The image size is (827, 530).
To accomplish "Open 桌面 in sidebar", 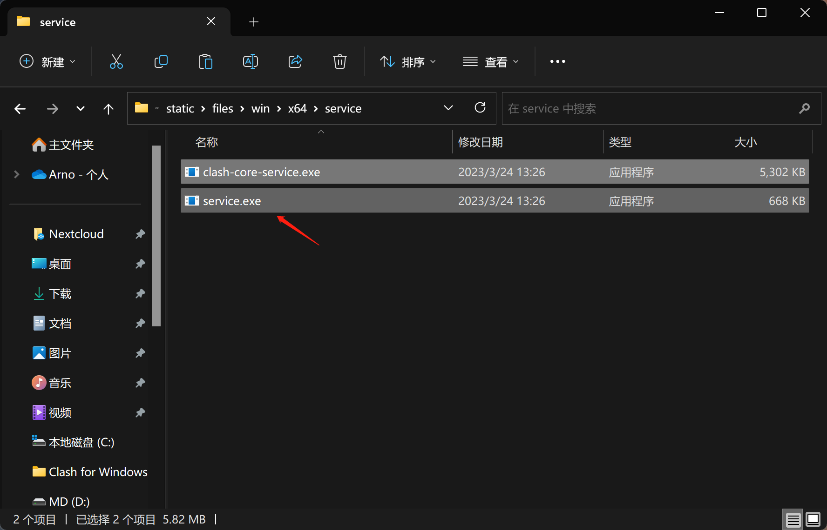I will [51, 264].
